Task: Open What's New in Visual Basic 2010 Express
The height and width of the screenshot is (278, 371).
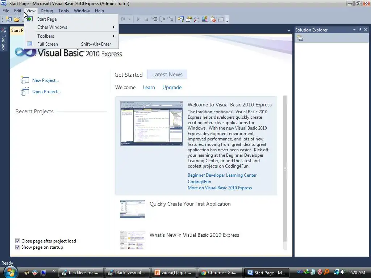Action: click(x=194, y=235)
